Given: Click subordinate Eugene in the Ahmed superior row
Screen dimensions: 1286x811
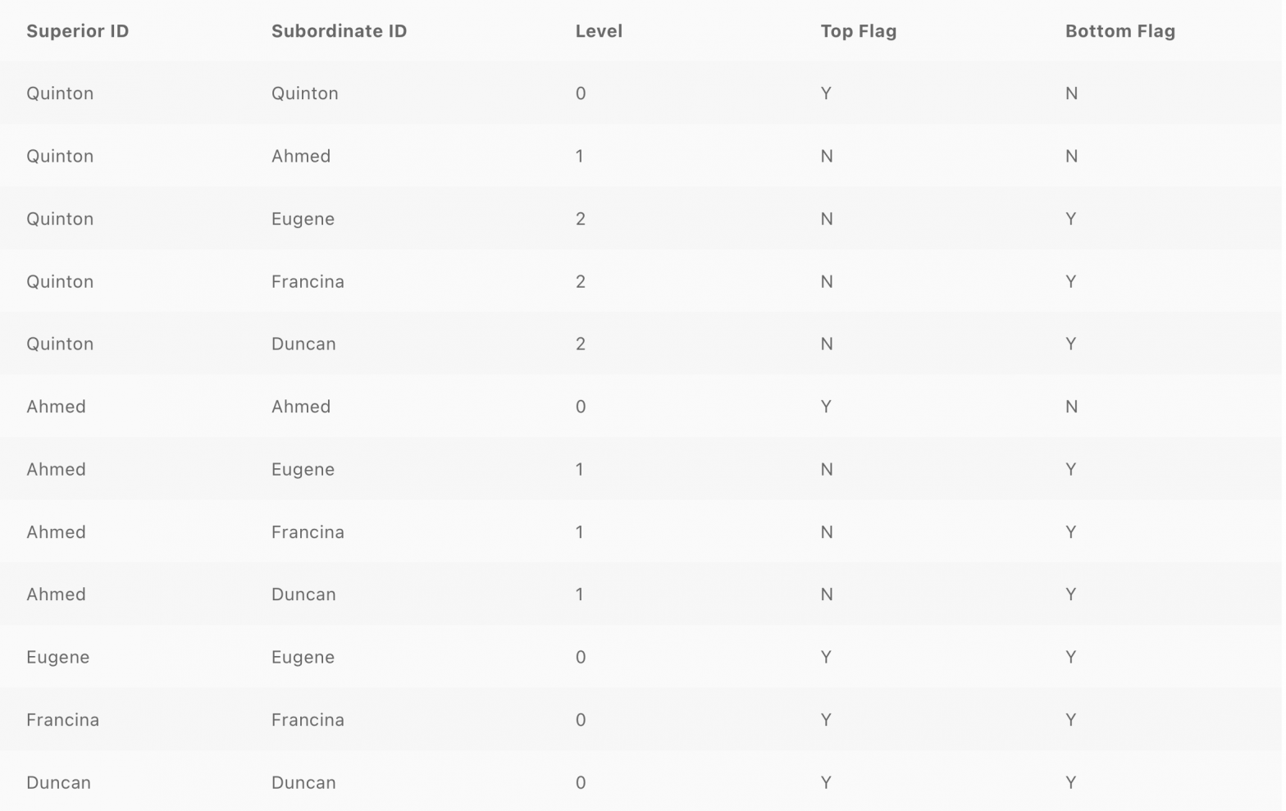Looking at the screenshot, I should pyautogui.click(x=303, y=469).
